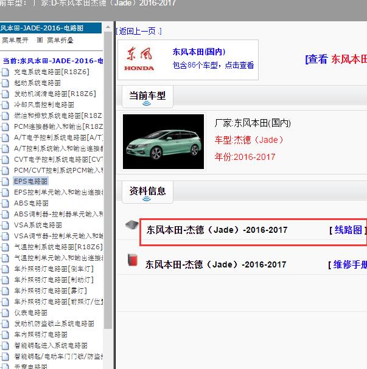Click the 年份:2016-2017 text
Image resolution: width=367 pixels, height=369 pixels.
pos(245,157)
